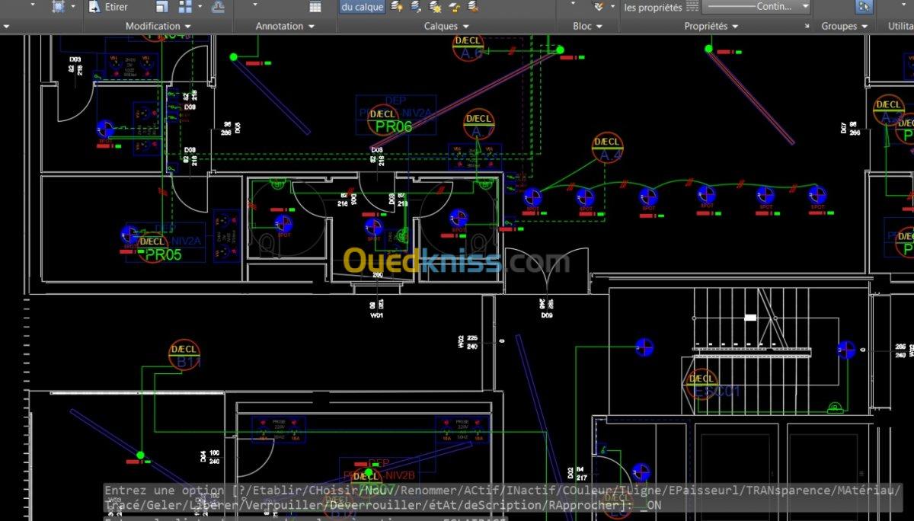Pick the INactif command option
Viewport: 914px width, 521px height.
pos(531,491)
